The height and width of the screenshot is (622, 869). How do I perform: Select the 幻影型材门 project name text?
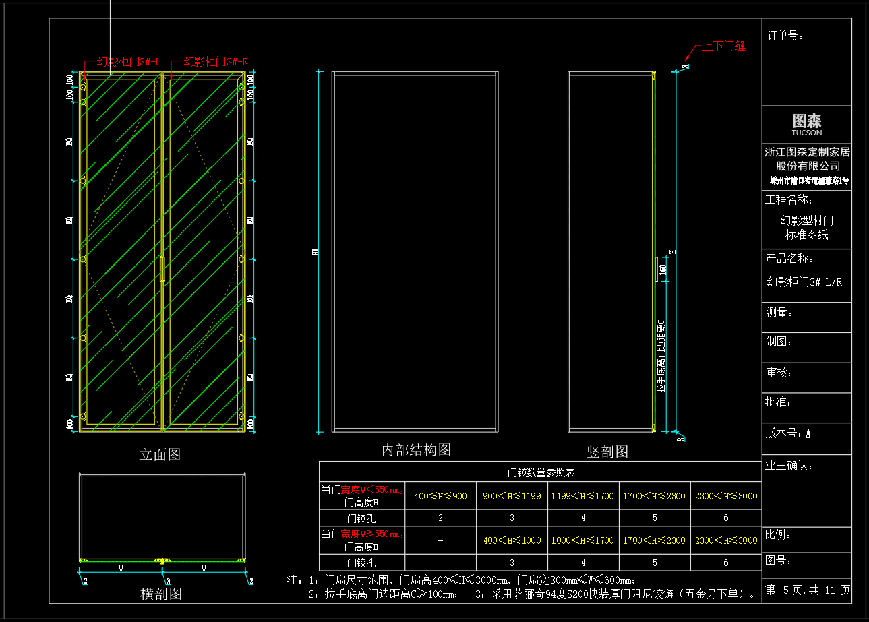point(806,220)
